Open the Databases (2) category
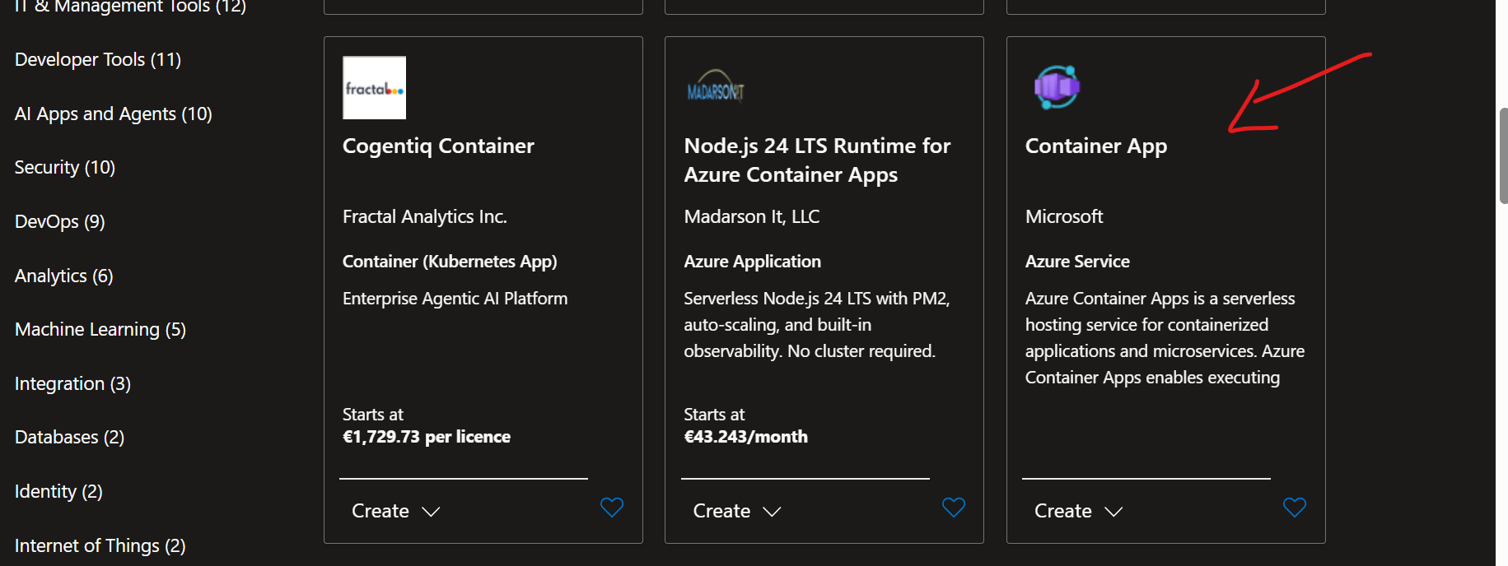Screen dimensions: 1508x566 [x=70, y=438]
